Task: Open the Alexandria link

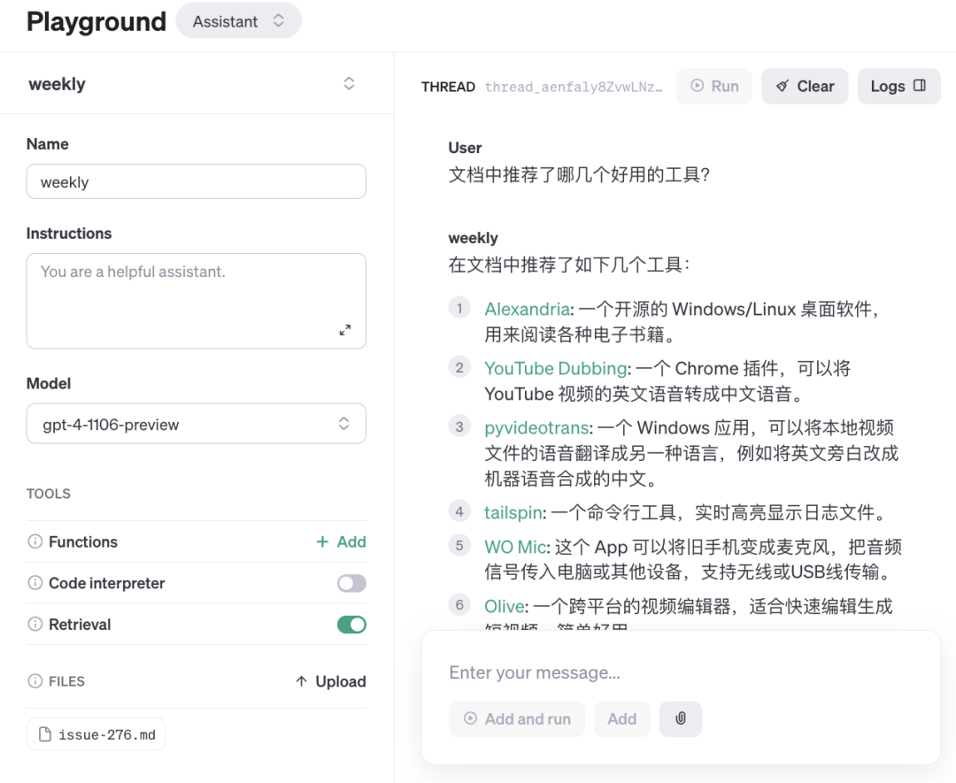Action: 528,309
